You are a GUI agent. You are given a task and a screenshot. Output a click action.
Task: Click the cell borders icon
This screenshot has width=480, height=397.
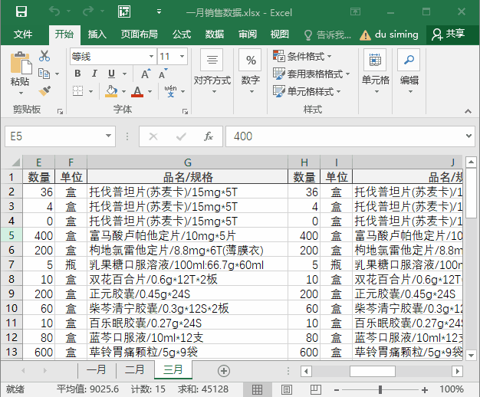click(x=77, y=91)
